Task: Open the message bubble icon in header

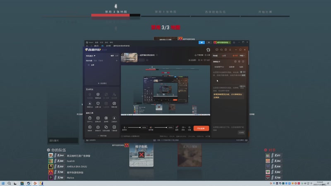Action: (217, 50)
